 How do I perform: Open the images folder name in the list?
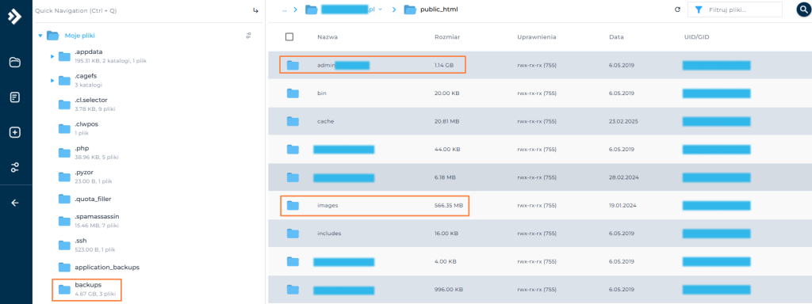327,205
